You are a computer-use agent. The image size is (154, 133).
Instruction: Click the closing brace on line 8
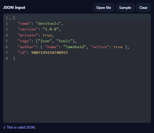tap(14, 58)
